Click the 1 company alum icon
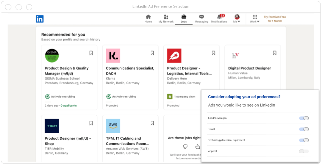This screenshot has height=165, width=322. (x=170, y=96)
